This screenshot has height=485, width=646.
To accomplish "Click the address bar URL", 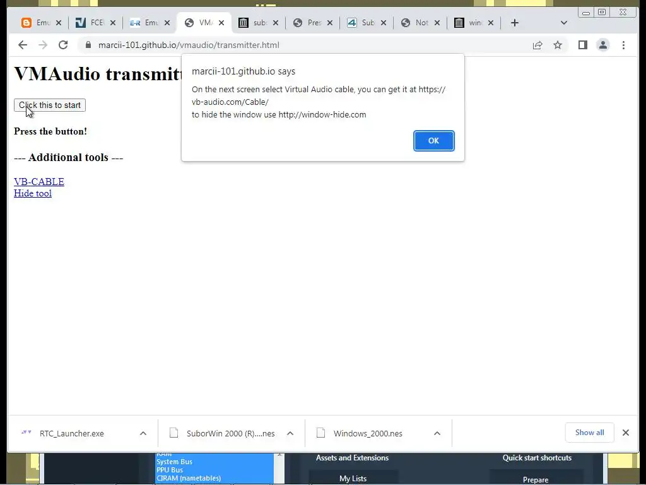I will coord(189,45).
